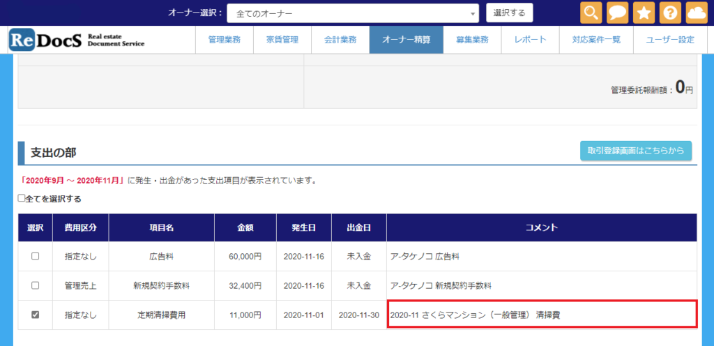This screenshot has width=714, height=346.
Task: Open the search magnifier icon
Action: 591,13
